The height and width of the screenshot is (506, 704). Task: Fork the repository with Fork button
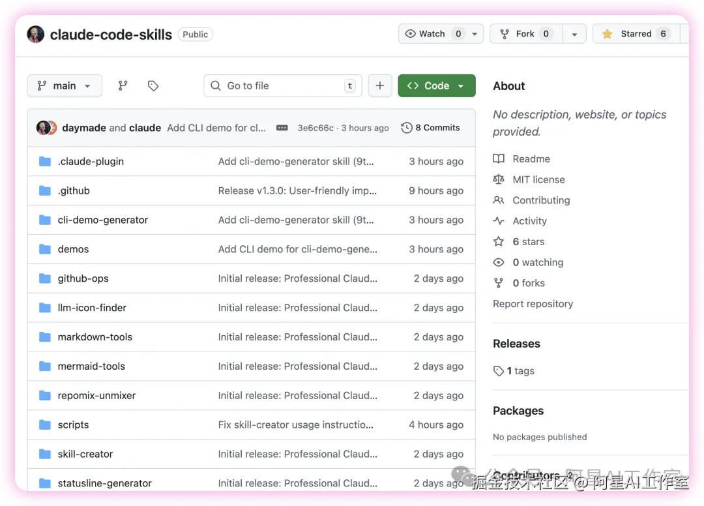[526, 34]
